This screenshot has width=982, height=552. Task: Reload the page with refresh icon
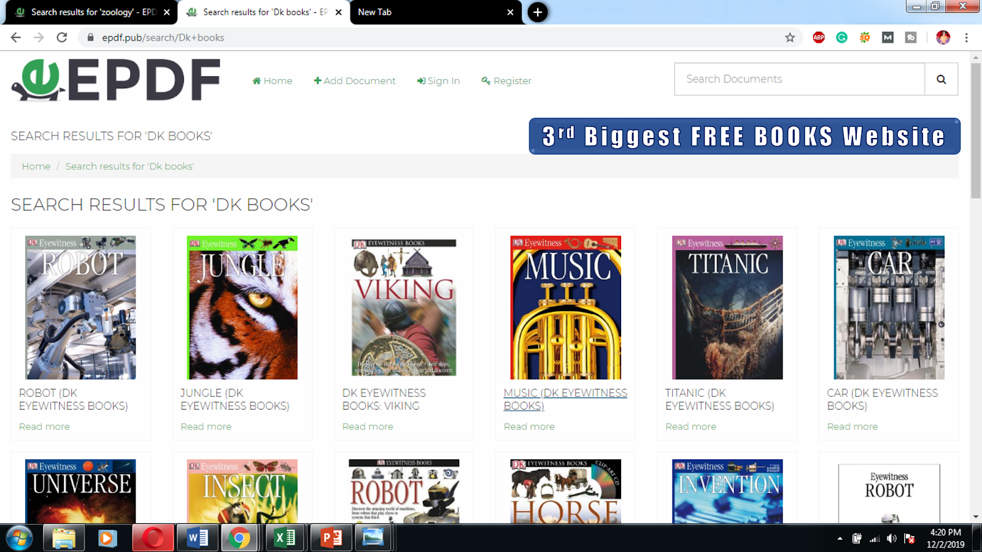[x=62, y=37]
